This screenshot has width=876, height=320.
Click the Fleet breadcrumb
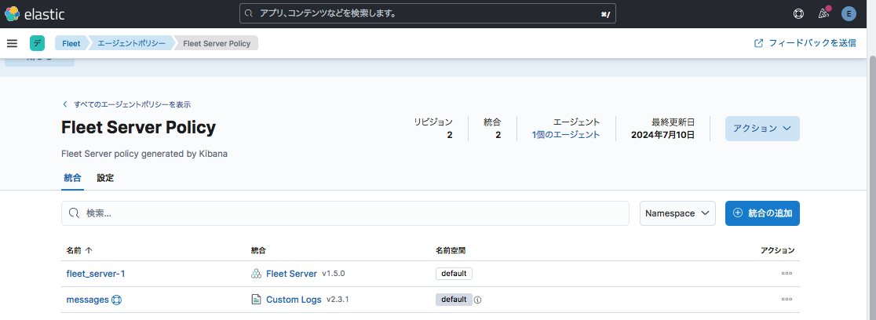pos(71,43)
